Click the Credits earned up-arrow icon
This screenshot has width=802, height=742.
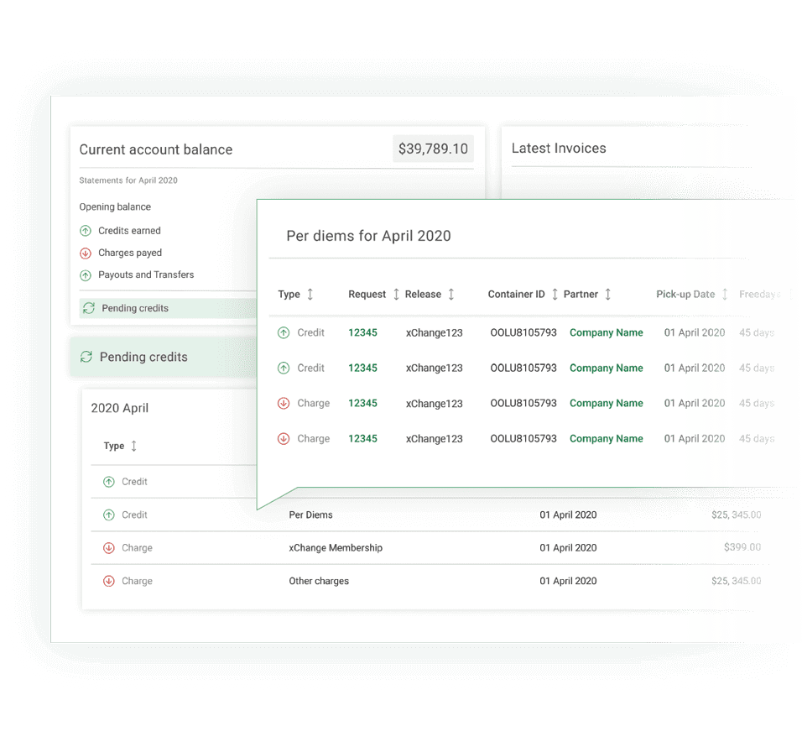point(86,231)
